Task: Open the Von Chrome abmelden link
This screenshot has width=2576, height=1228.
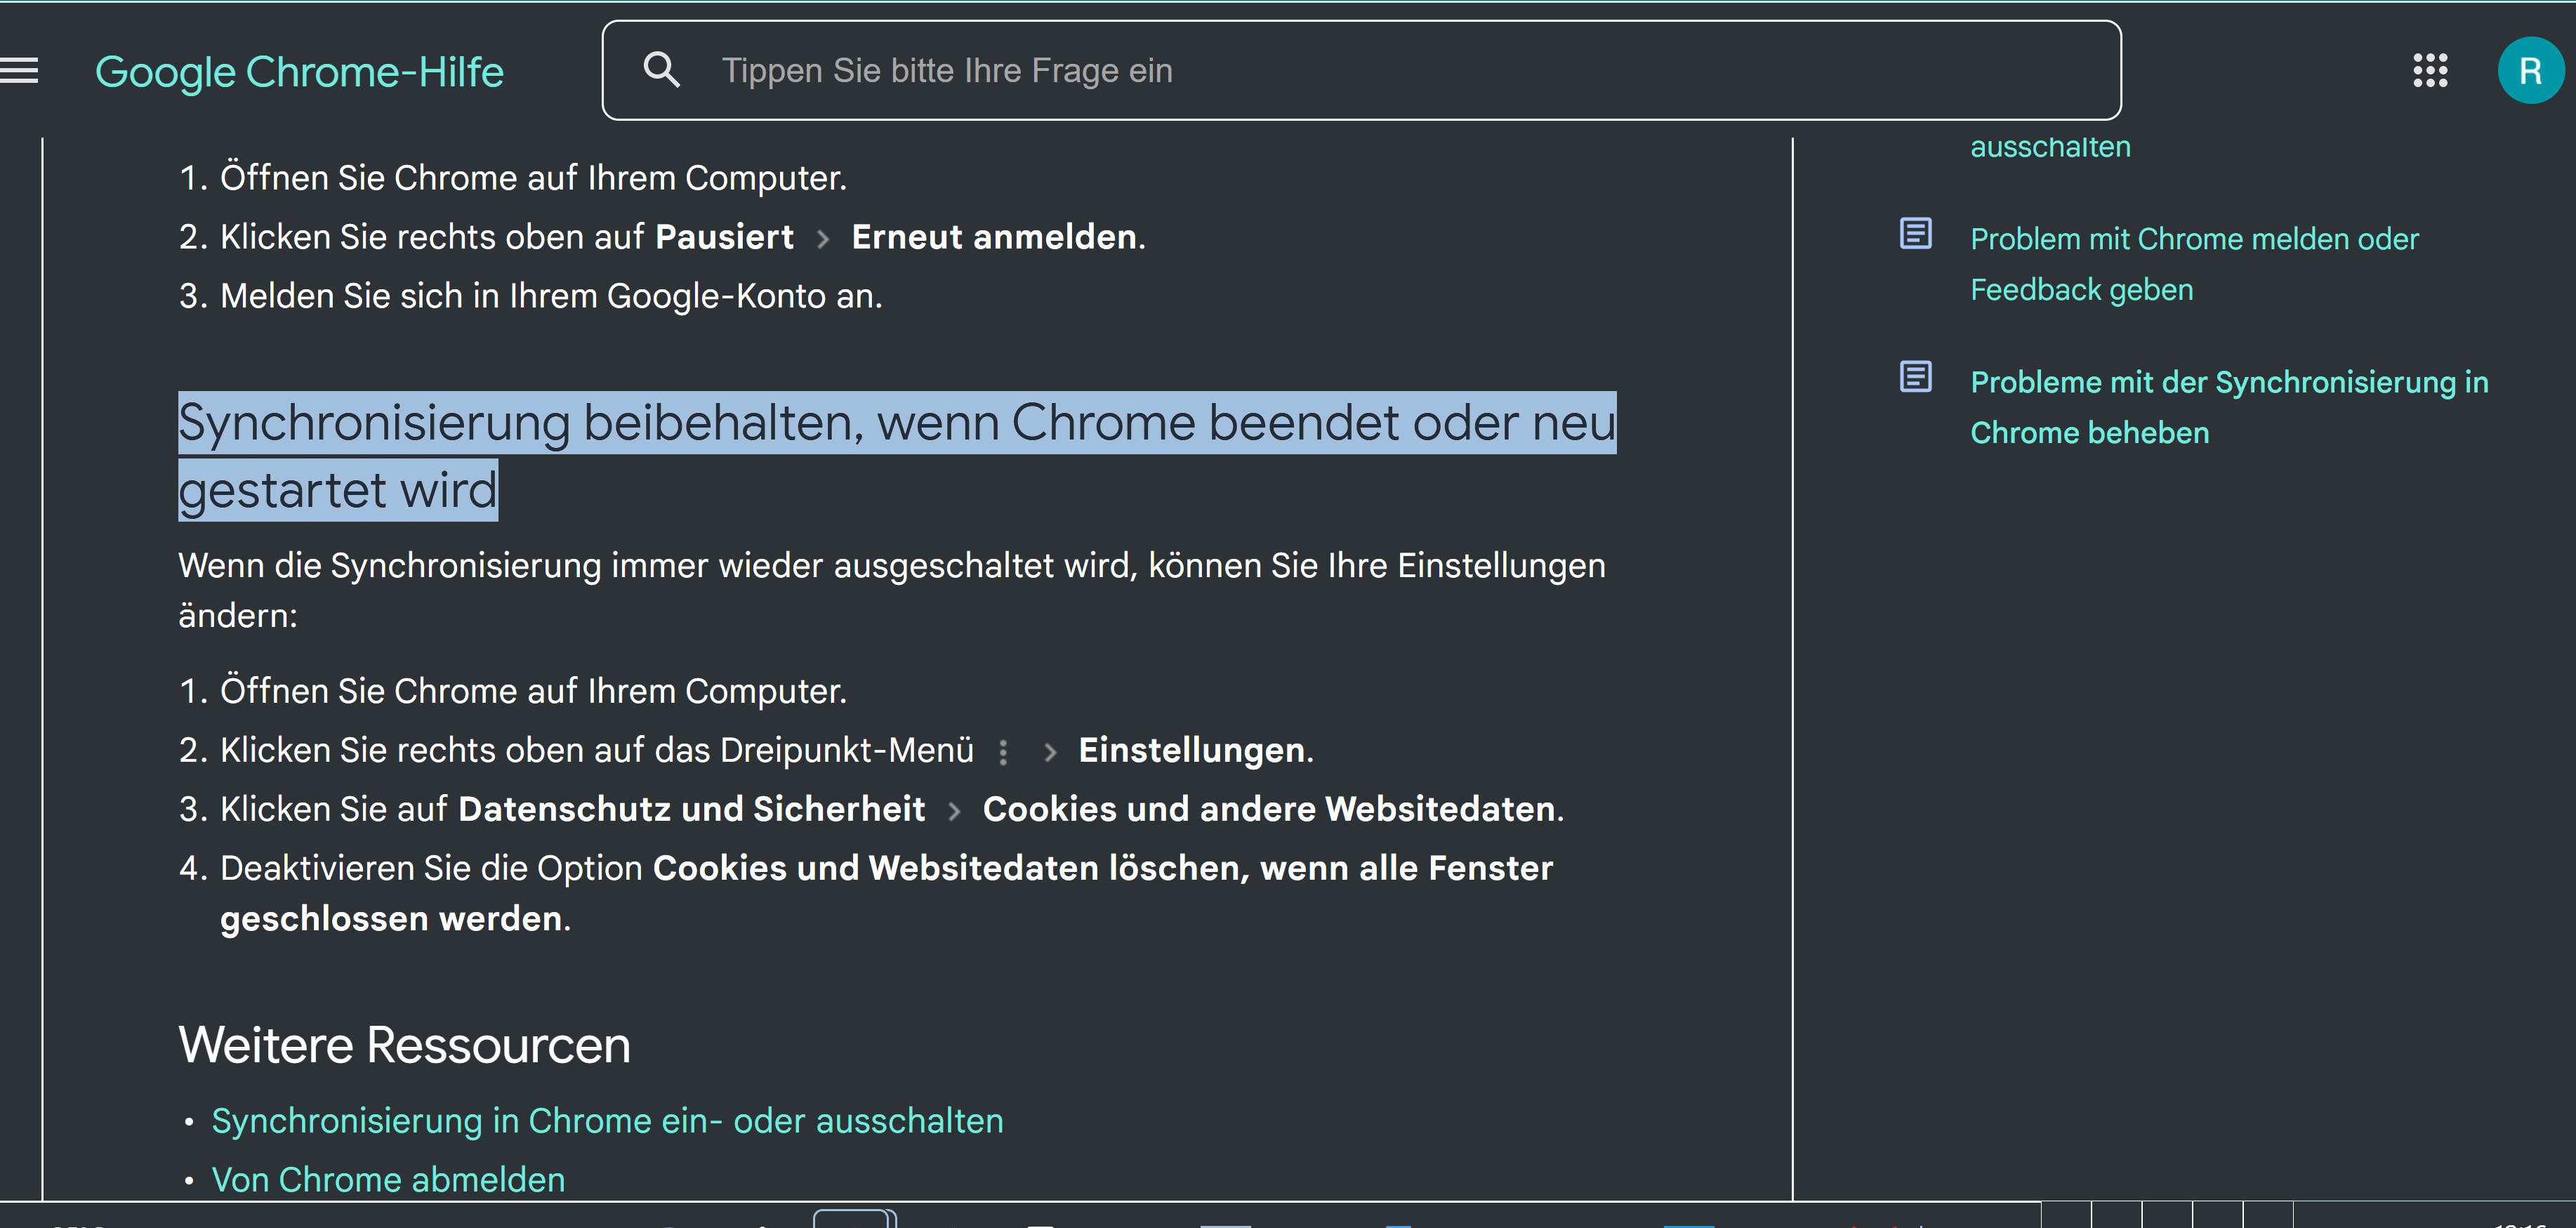Action: [388, 1180]
